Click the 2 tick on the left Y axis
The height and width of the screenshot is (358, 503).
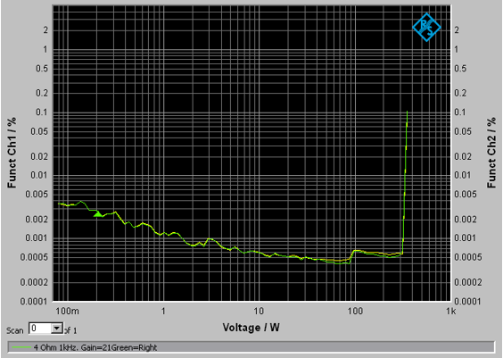pos(45,30)
